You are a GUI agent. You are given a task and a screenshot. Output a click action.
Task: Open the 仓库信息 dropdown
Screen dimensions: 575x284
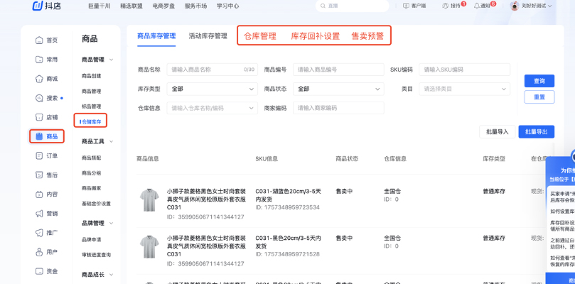(213, 108)
